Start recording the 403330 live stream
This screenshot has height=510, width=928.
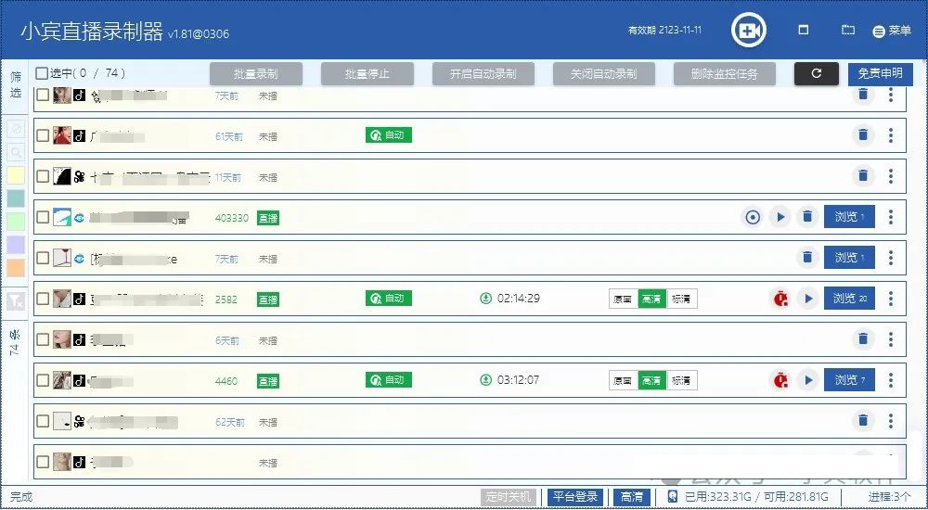(x=753, y=217)
